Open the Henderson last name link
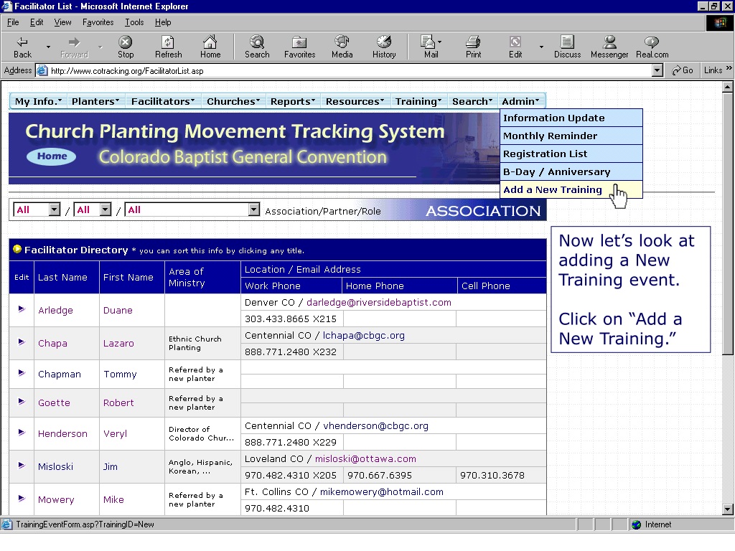735x551 pixels. click(x=62, y=434)
